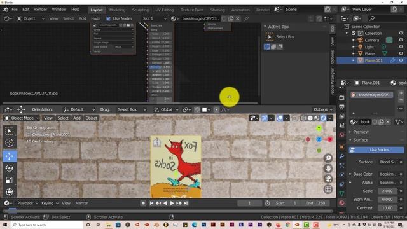Expand the Camera item in outliner

[354, 40]
